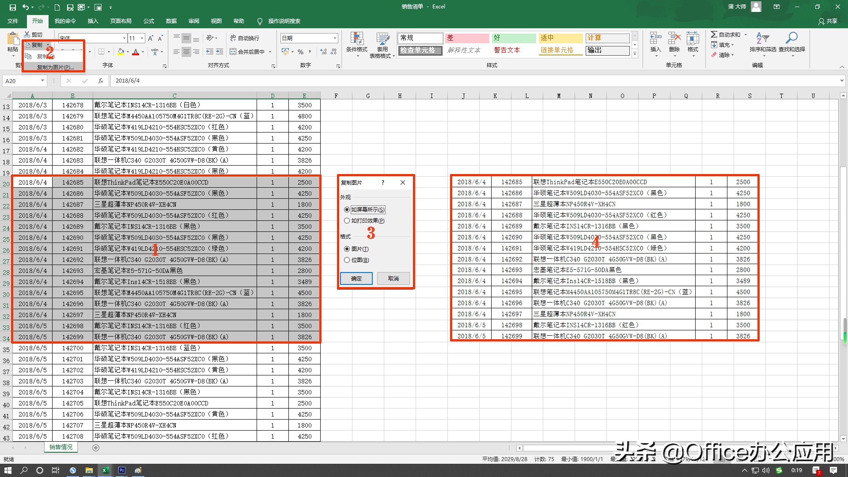Center text horizontally in cell
The height and width of the screenshot is (477, 848).
click(186, 52)
